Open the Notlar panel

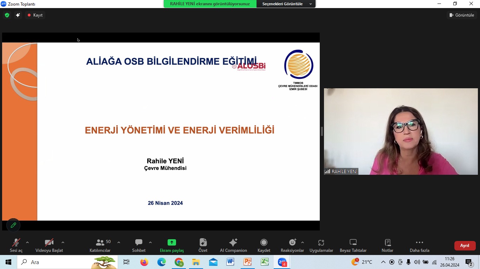point(387,245)
